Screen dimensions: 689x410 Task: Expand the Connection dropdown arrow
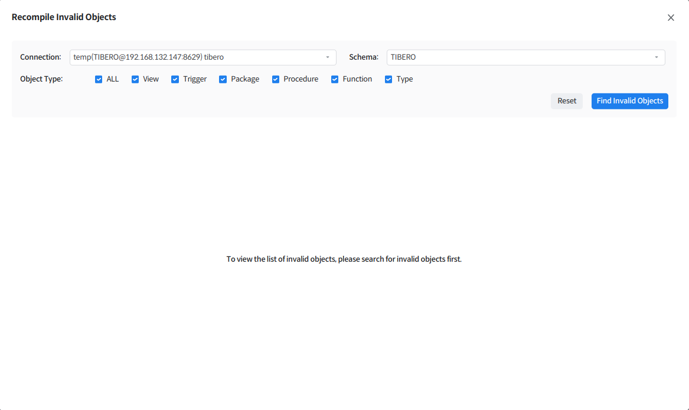(x=328, y=57)
